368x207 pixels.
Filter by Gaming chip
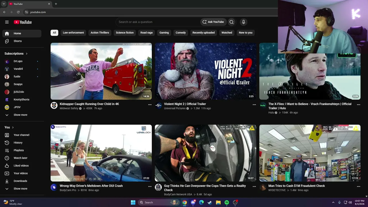point(164,32)
